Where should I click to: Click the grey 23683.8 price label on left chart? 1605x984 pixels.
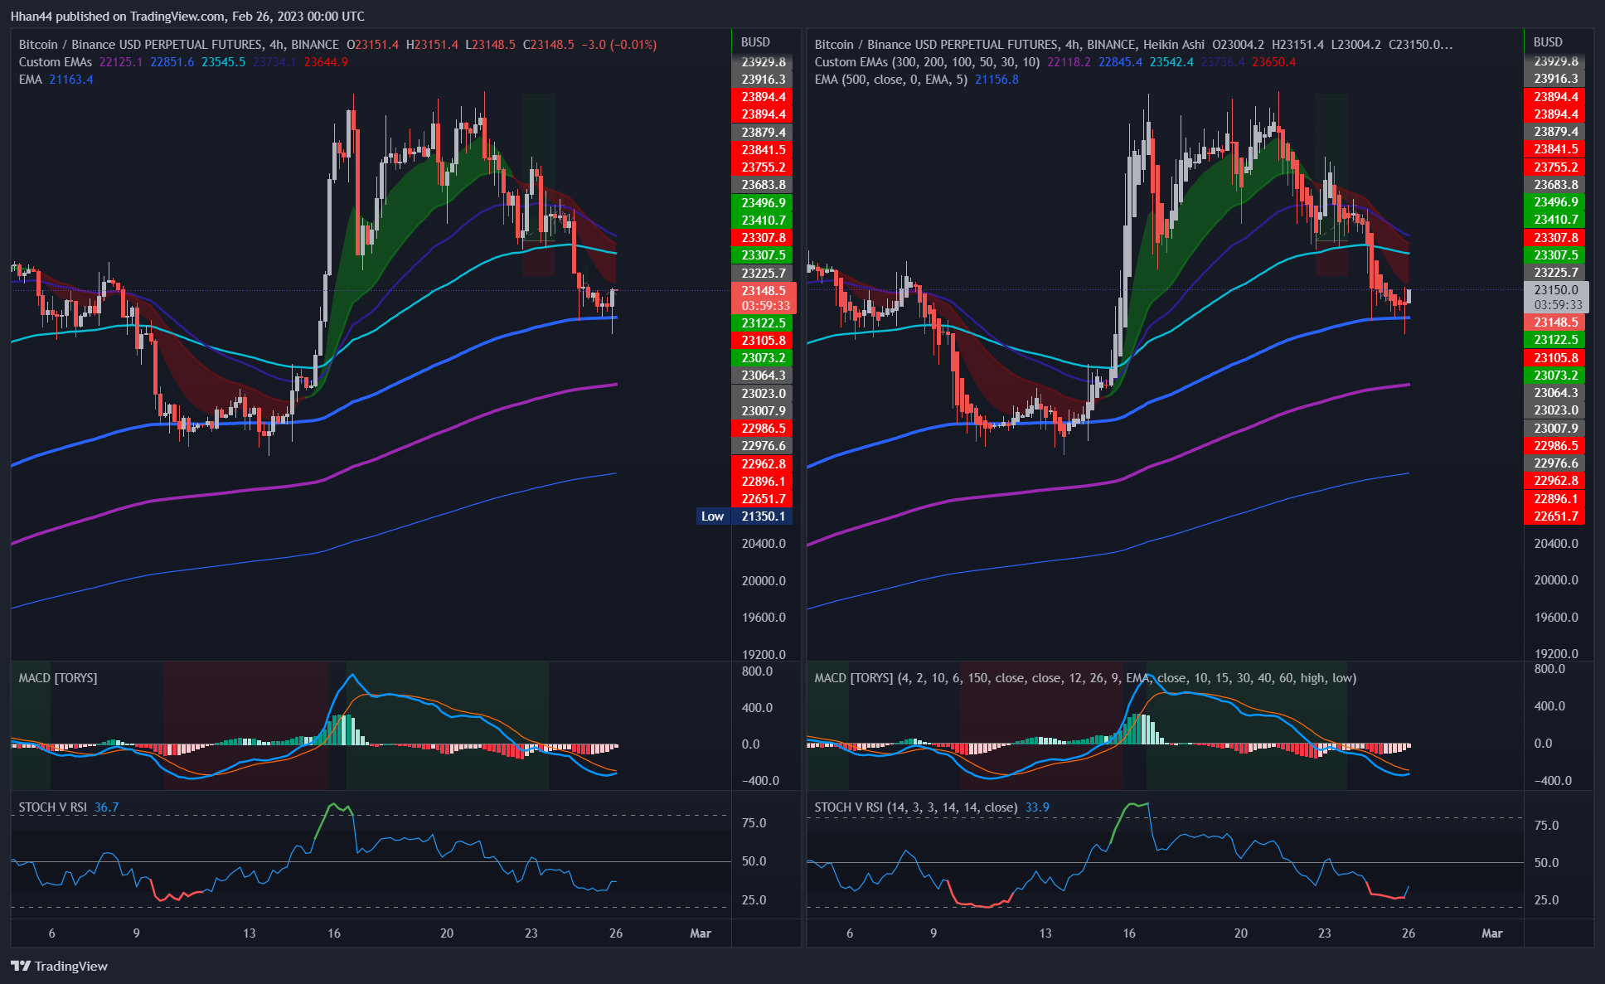[x=764, y=185]
